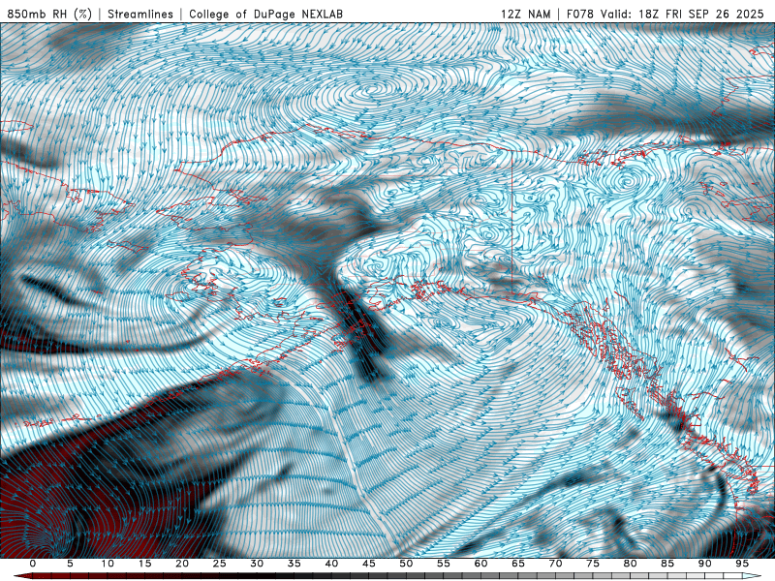Click the '0' value on the color scale
The height and width of the screenshot is (581, 775).
coord(33,564)
